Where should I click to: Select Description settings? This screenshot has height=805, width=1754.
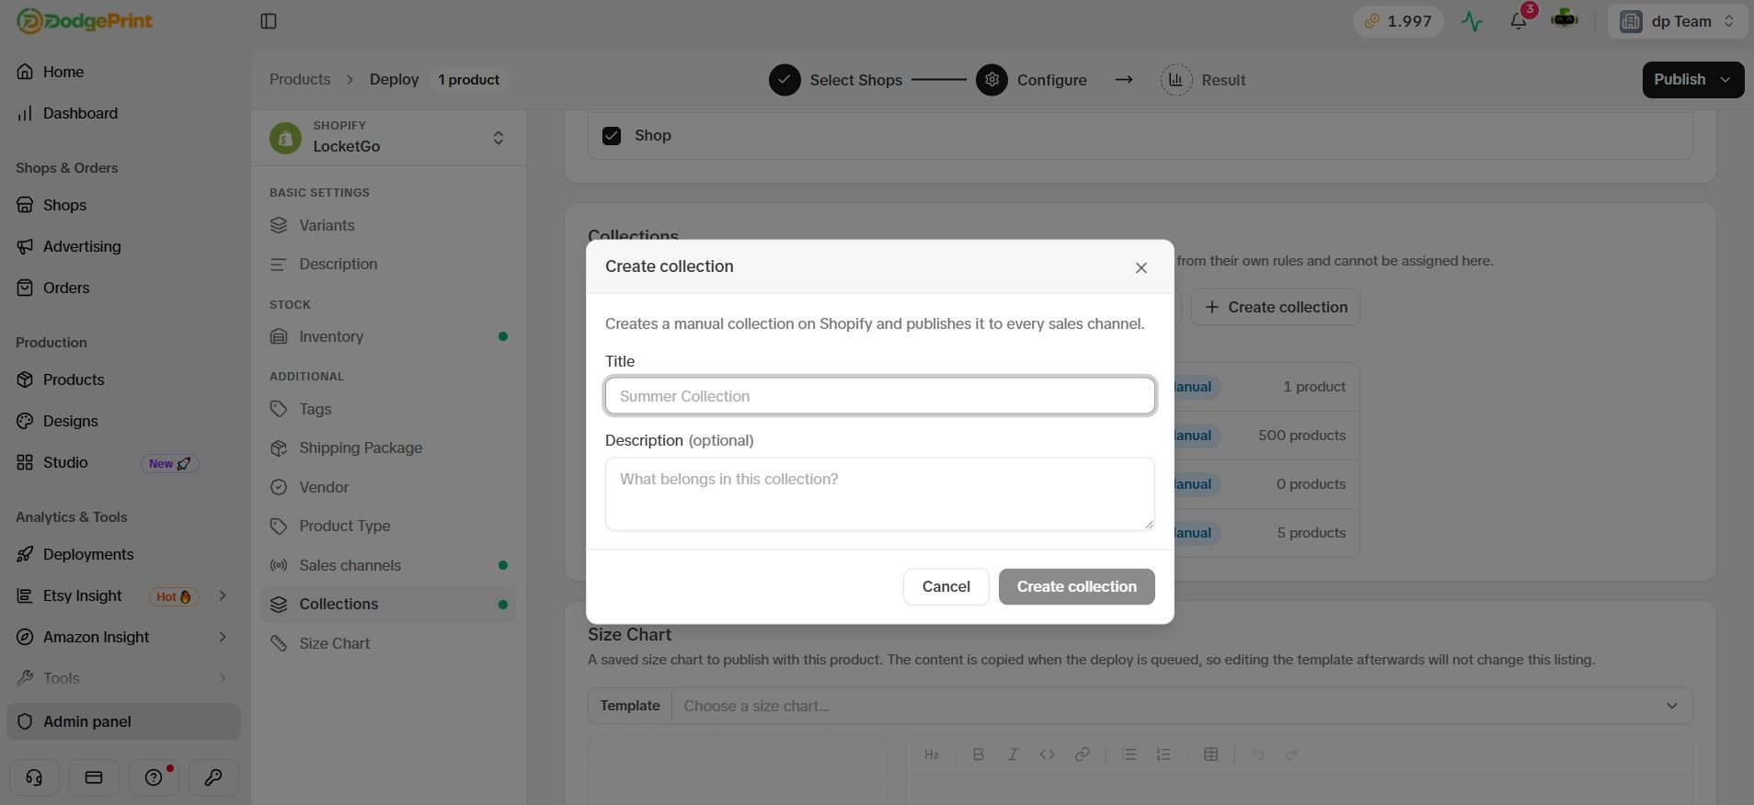click(388, 264)
